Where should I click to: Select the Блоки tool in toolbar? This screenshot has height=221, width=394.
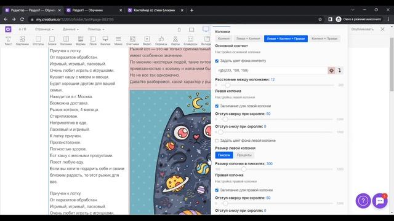[52, 41]
